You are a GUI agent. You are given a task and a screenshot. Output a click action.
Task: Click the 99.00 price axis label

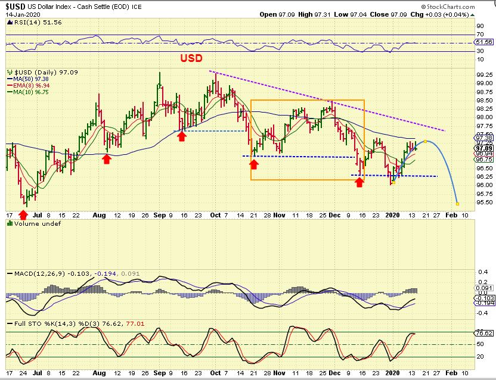tap(484, 83)
